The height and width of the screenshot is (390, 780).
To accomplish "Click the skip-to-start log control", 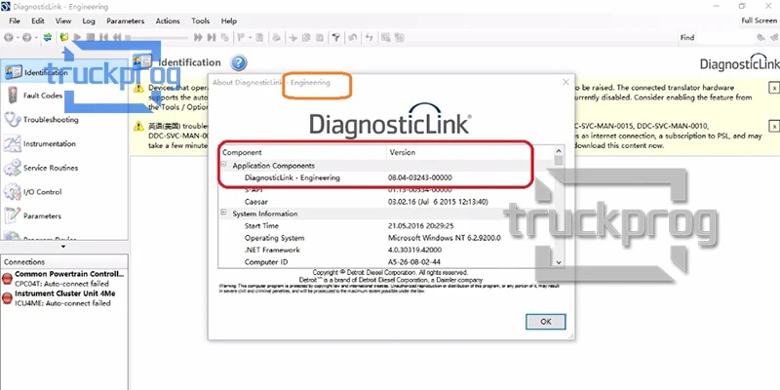I will click(x=103, y=37).
